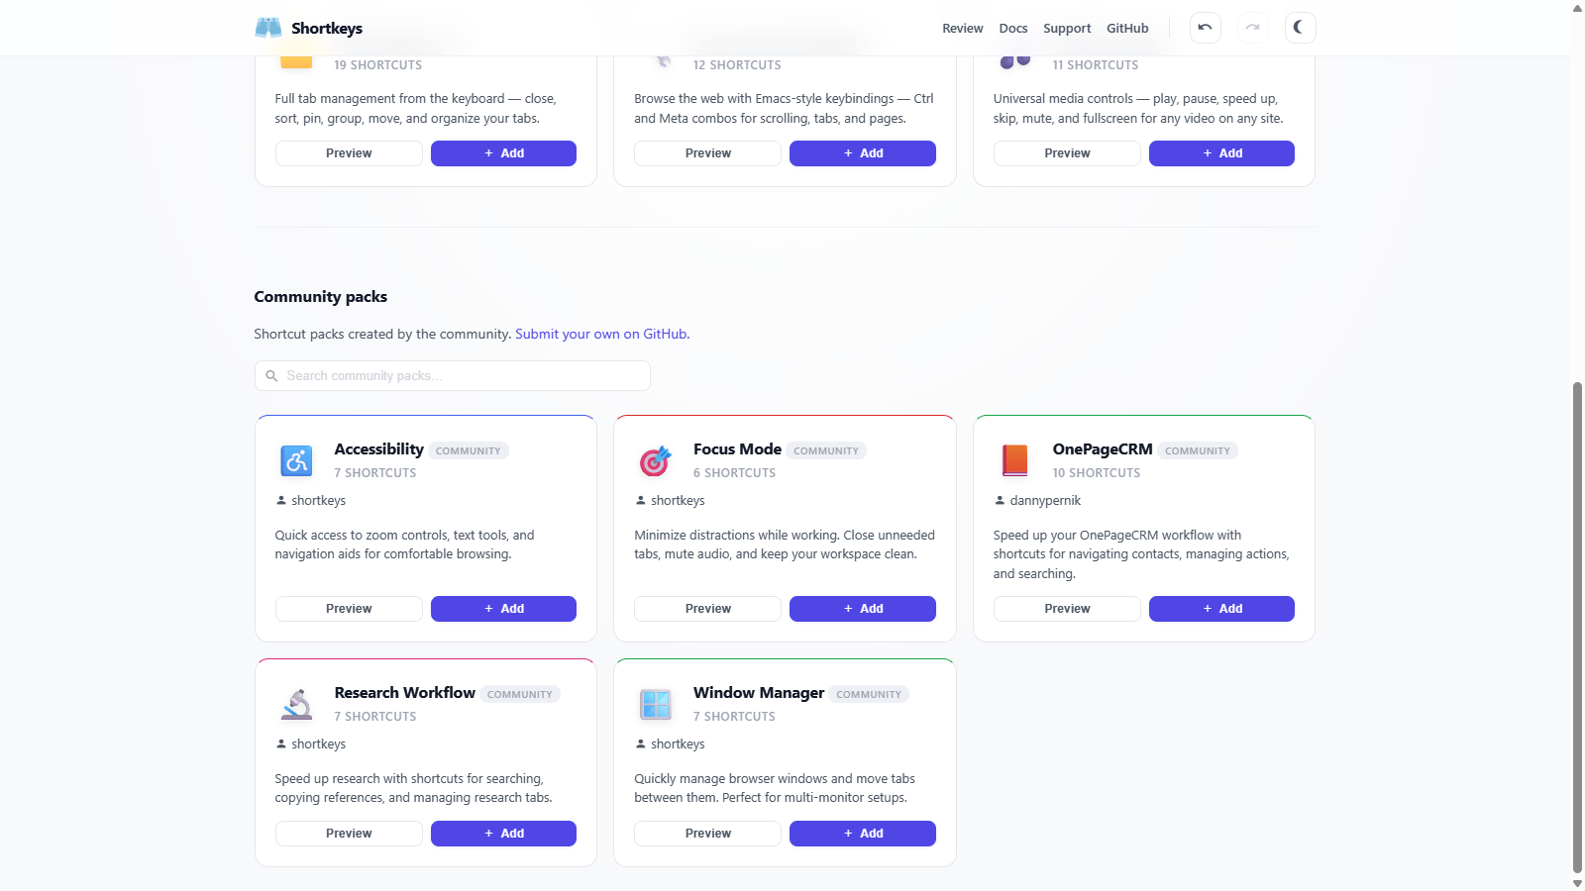Go to Support in the header
Viewport: 1585px width, 891px height.
1066,29
